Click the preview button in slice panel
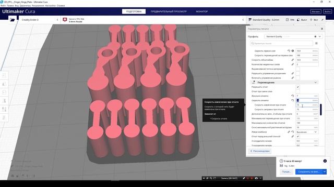Viewport: 334px width, 187px height. tap(286, 172)
